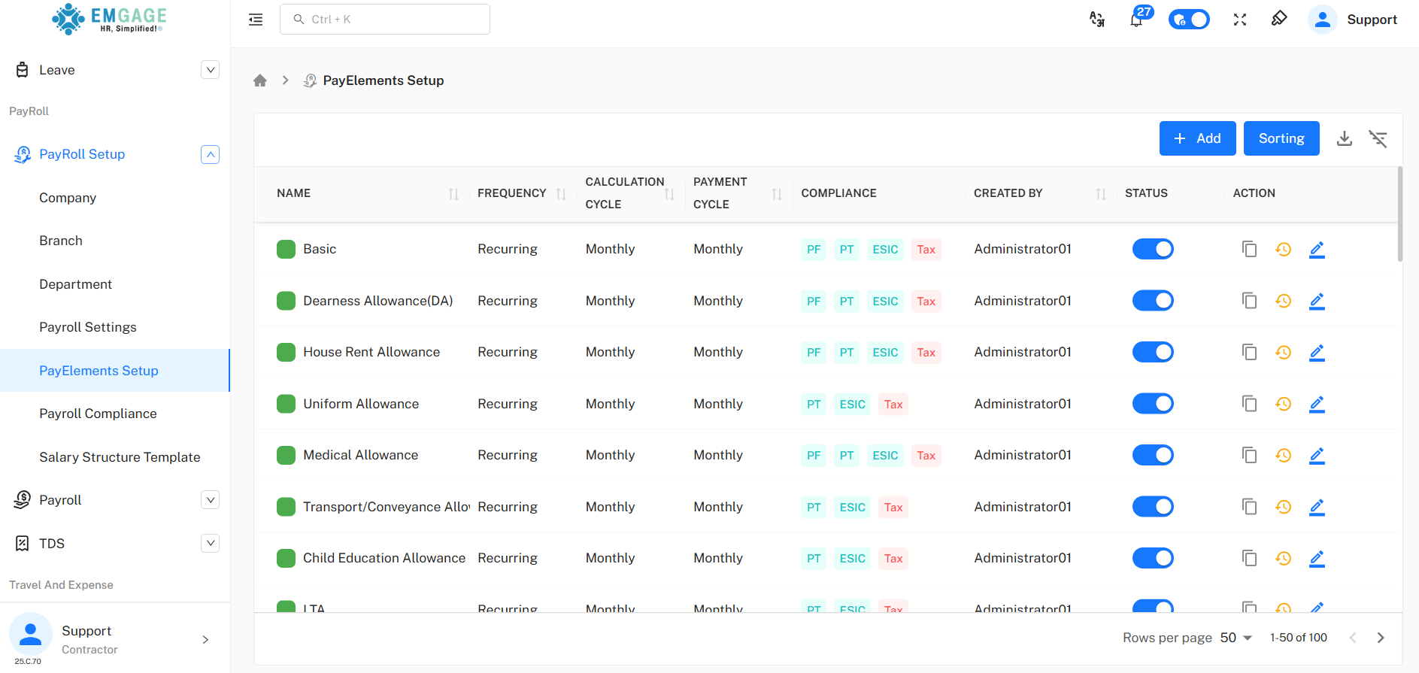
Task: Click the green color swatch beside Basic
Action: tap(286, 249)
